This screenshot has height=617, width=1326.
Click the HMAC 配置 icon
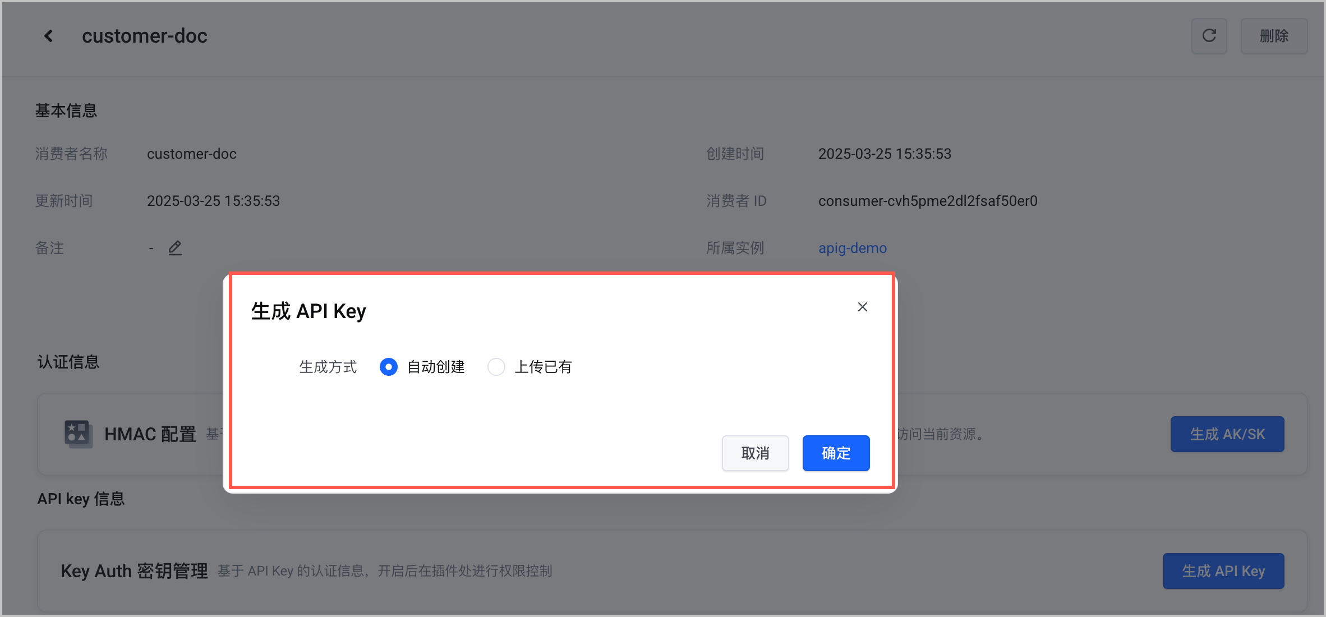coord(78,434)
